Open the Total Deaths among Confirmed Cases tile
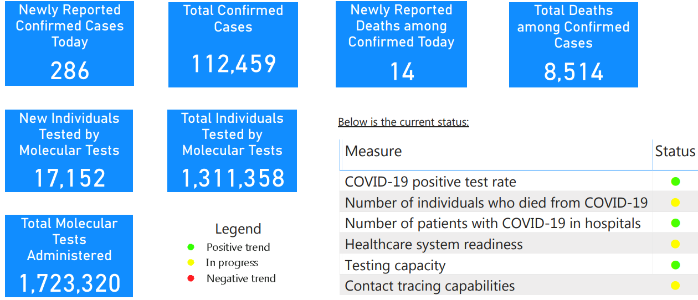Image resolution: width=698 pixels, height=300 pixels. (573, 45)
